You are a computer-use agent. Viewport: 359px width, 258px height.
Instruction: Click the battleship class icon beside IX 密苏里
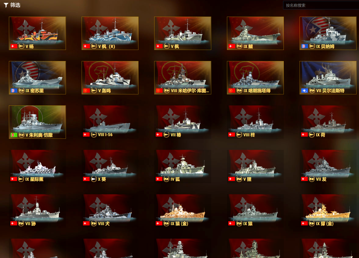21,91
